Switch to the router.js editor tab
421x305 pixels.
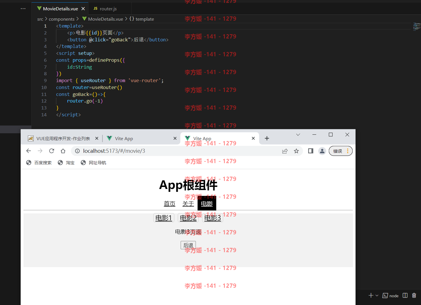coord(108,9)
